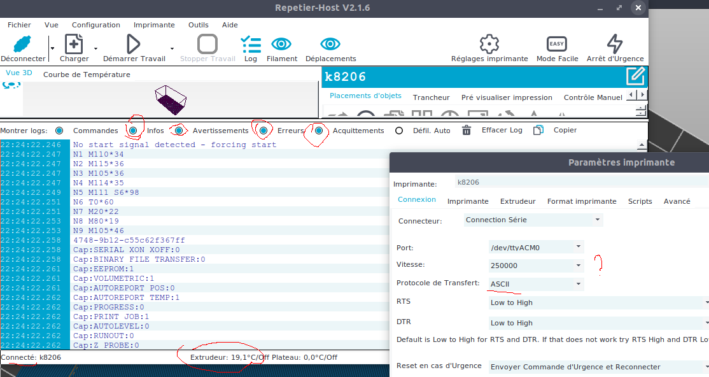Enable Défil. Auto option
Screen dimensions: 709x377
[x=399, y=131]
